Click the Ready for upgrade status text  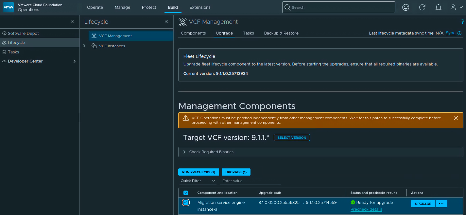tap(375, 203)
